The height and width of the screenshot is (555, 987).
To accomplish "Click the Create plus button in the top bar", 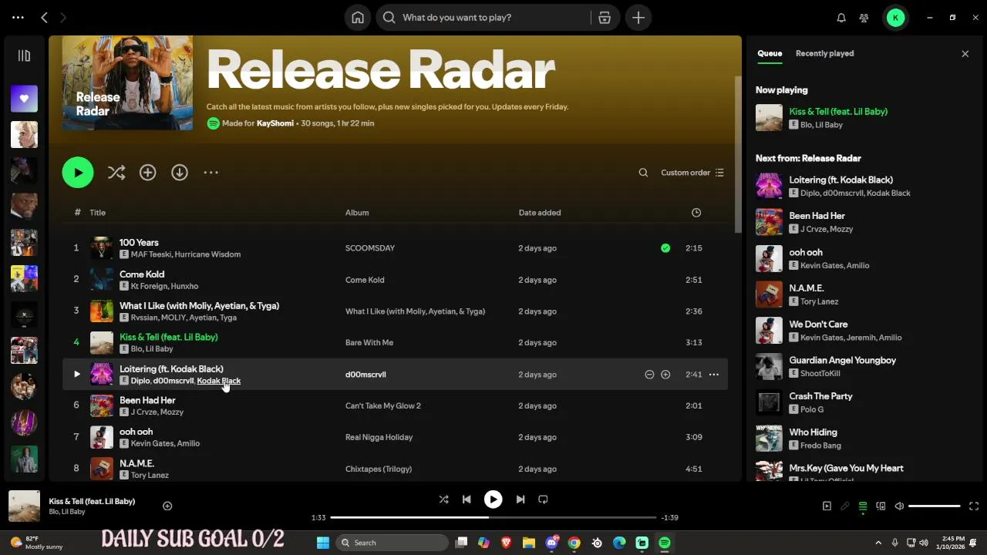I will [638, 18].
